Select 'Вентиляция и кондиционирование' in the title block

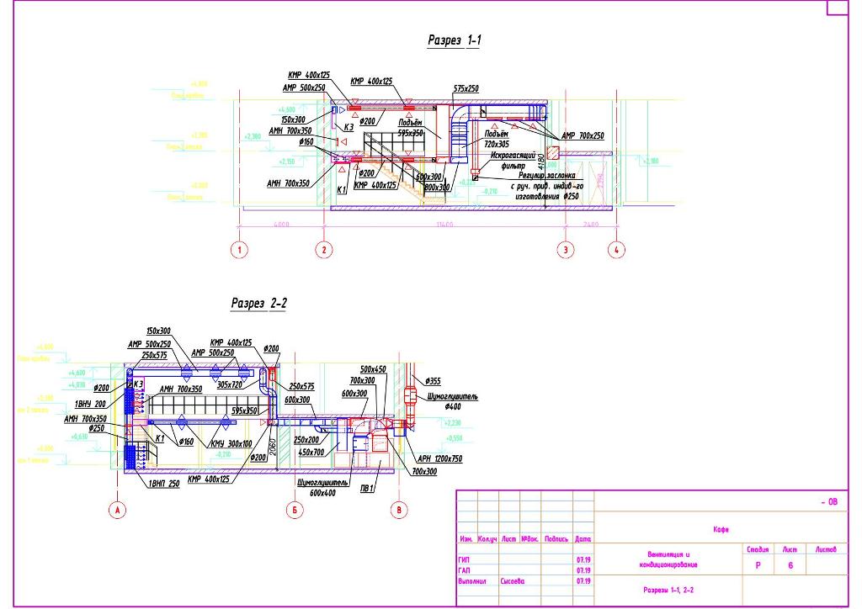668,559
